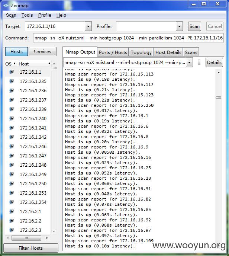Click output line for 172.16.15.113
This screenshot has width=229, height=256.
[x=109, y=74]
